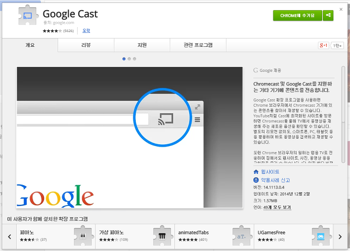Open the 가상 피아노 extension card

click(x=135, y=237)
